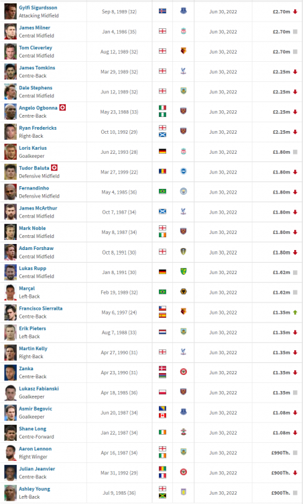Click the injury icon beside Tudor Baluta
303x504 pixels.
(54, 168)
